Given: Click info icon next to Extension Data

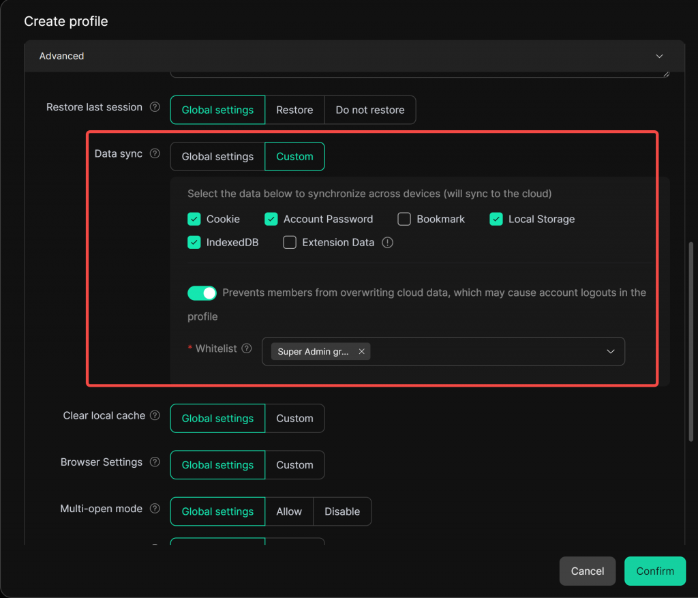Looking at the screenshot, I should [x=388, y=243].
